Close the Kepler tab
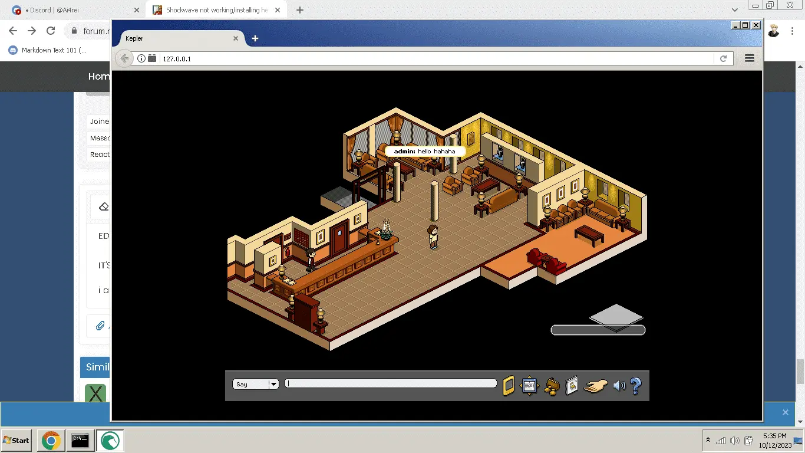The image size is (805, 453). tap(236, 38)
